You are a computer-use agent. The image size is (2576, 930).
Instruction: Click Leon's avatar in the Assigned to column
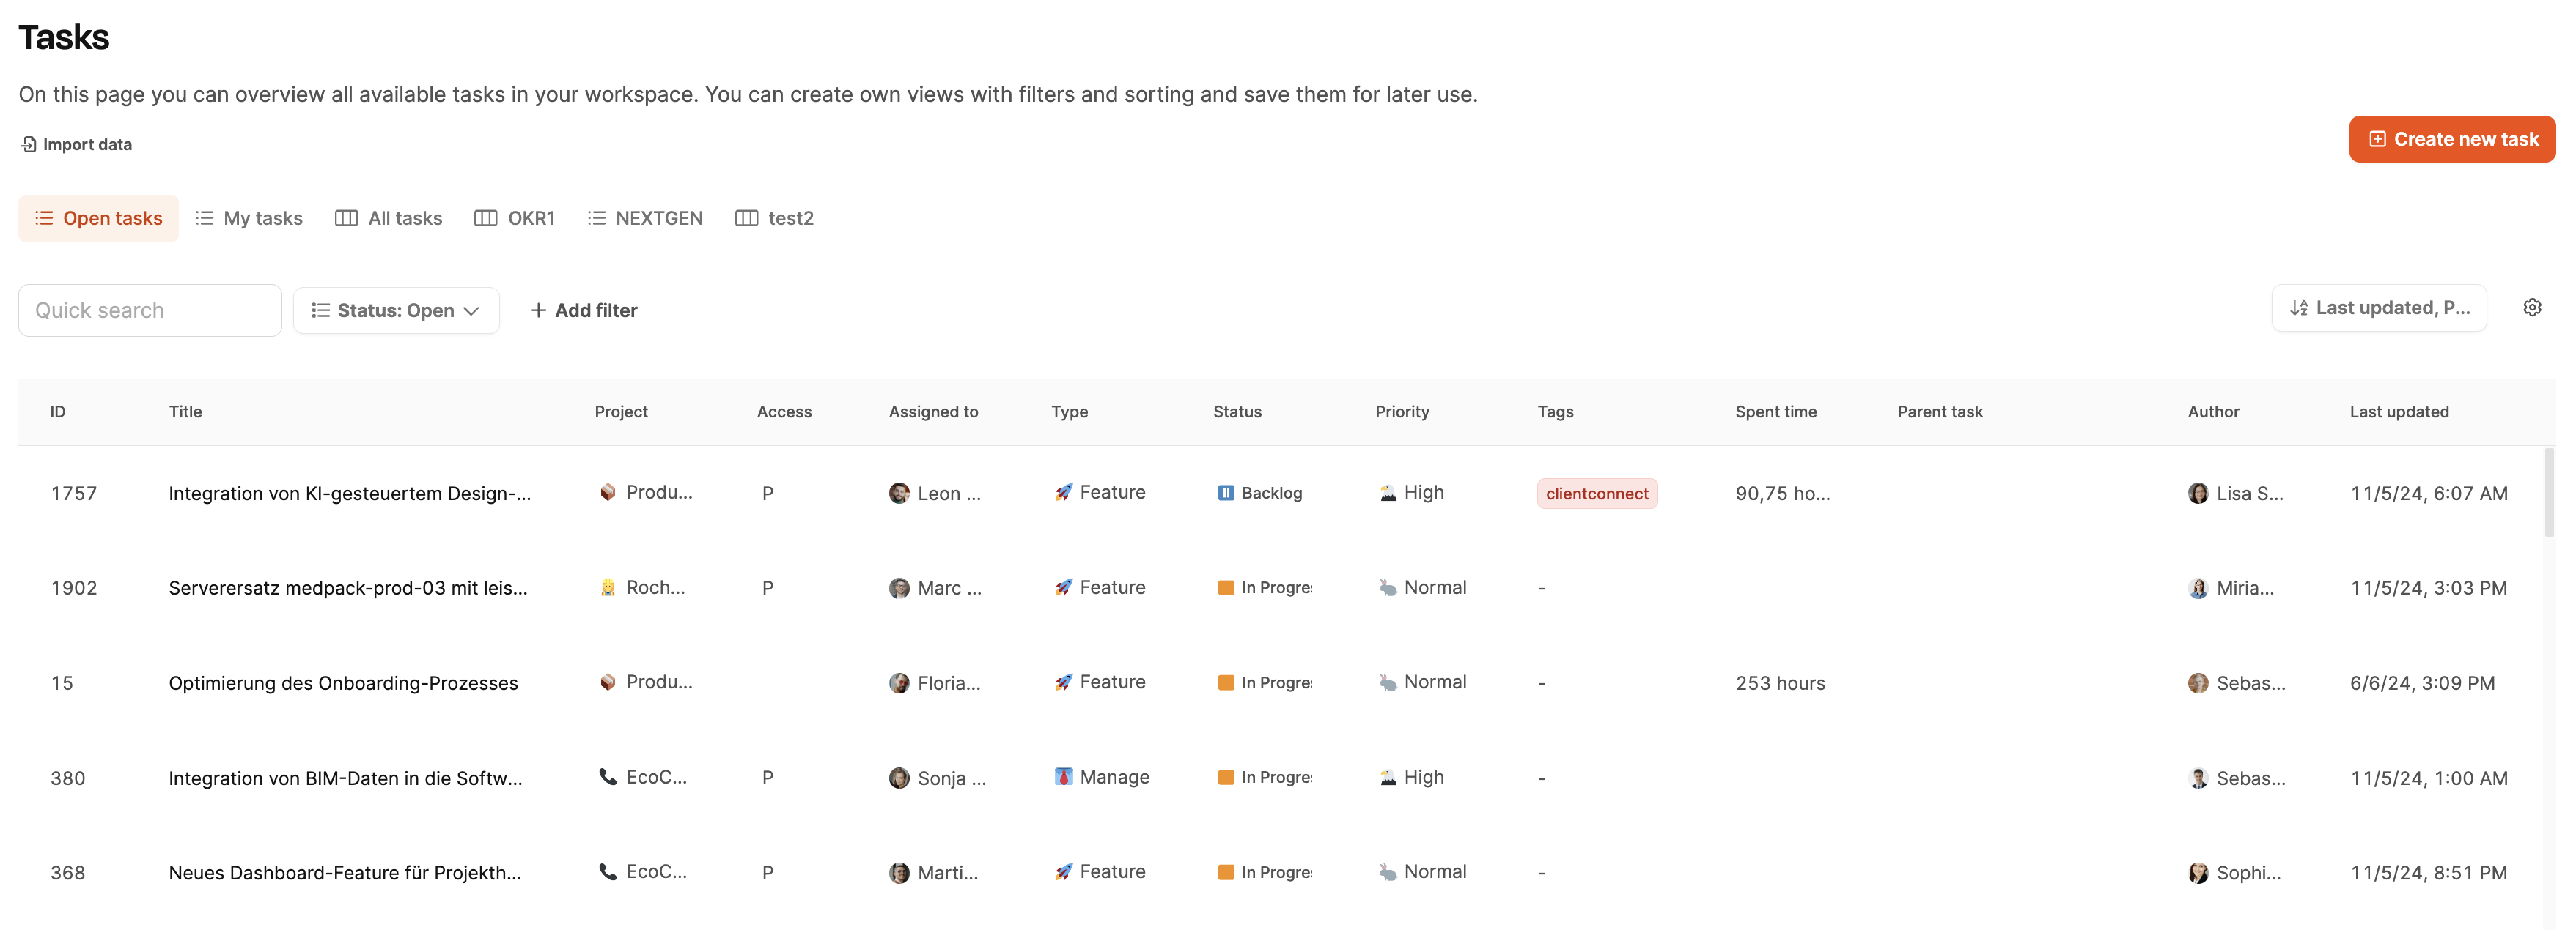click(x=899, y=494)
